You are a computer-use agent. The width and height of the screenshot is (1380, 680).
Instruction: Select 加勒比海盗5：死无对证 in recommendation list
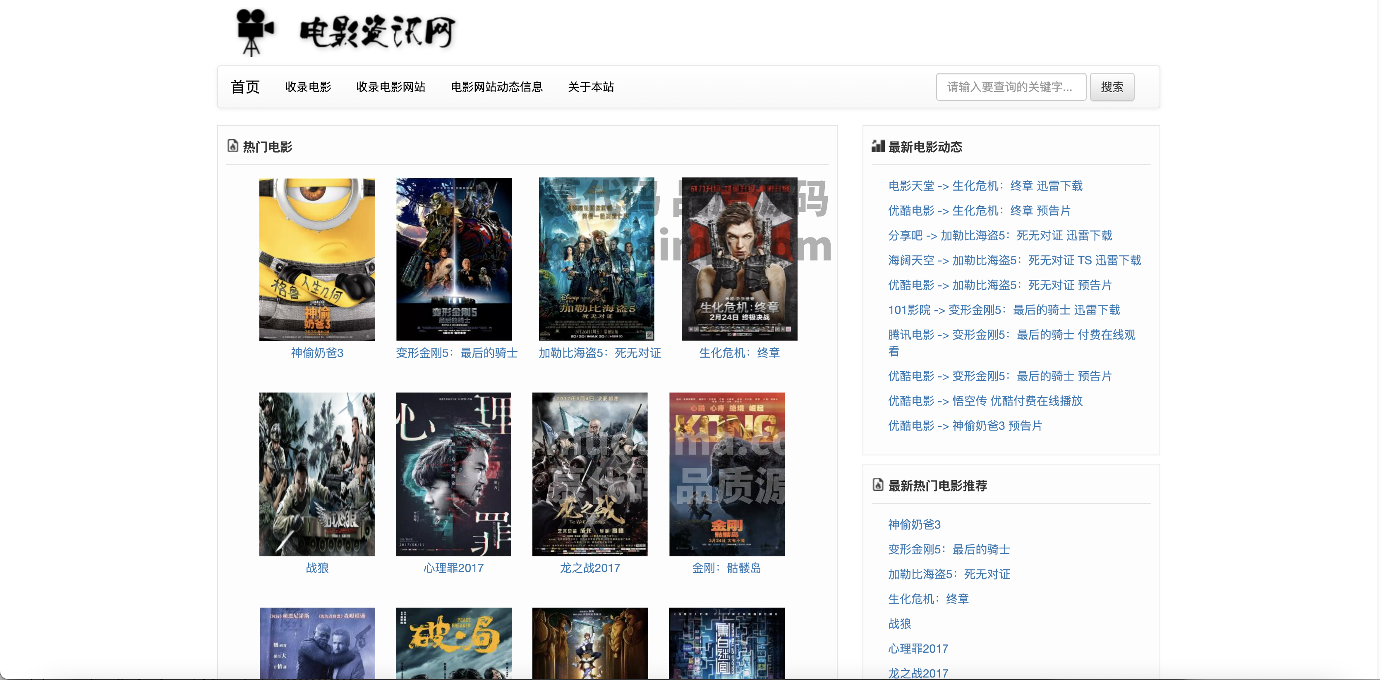coord(949,574)
